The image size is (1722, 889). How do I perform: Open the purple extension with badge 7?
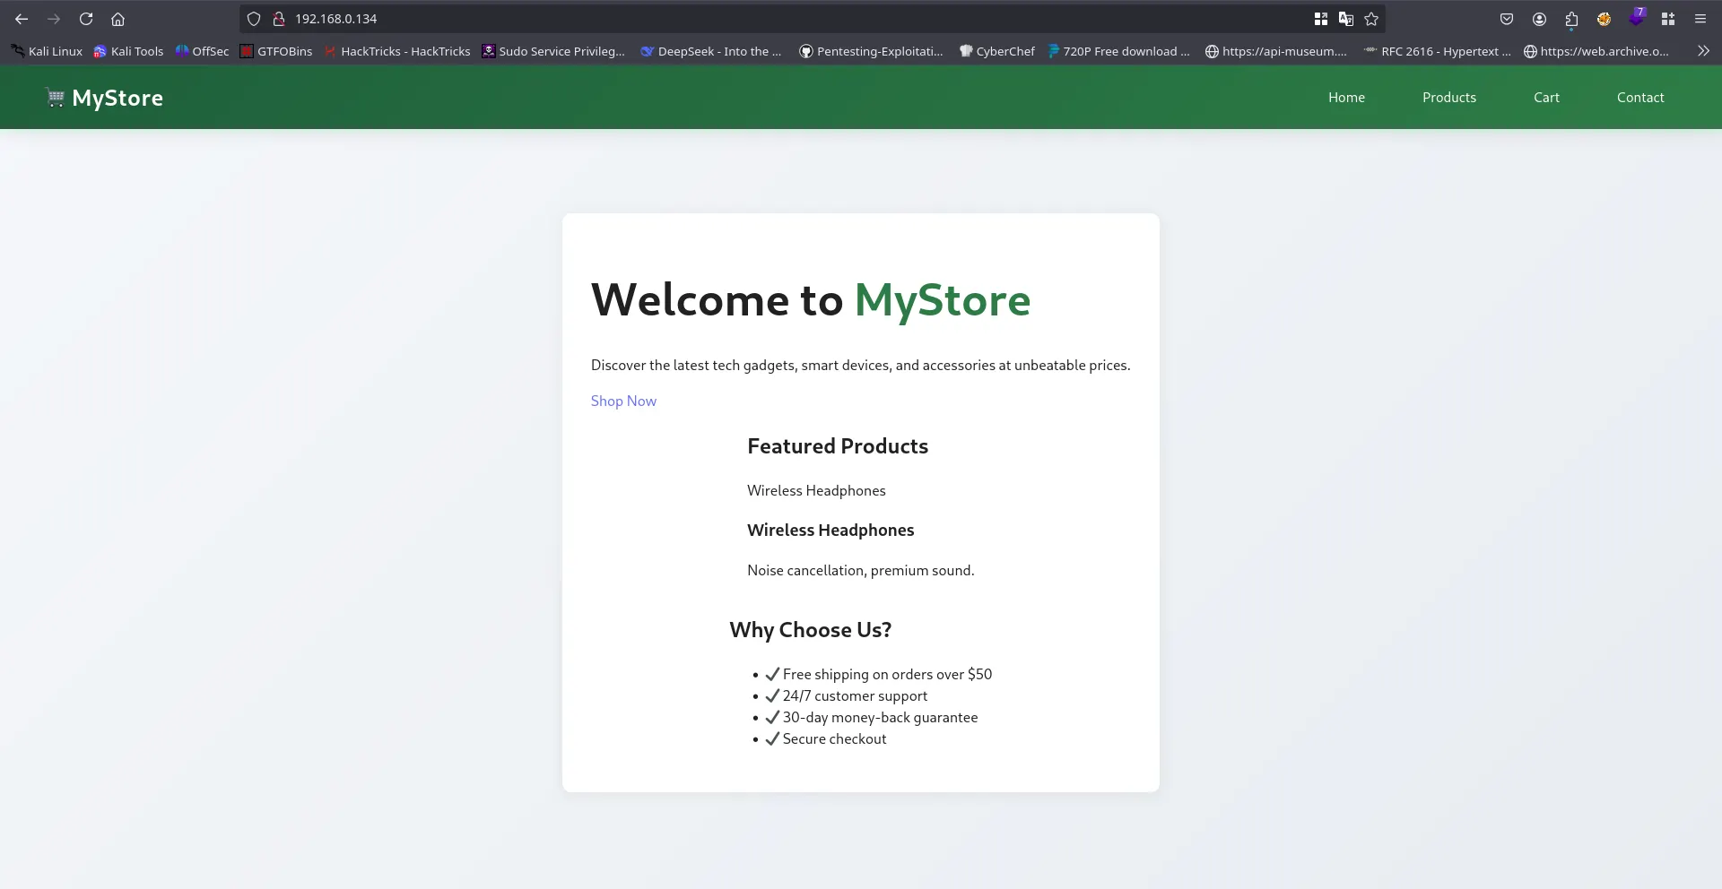[x=1636, y=19]
